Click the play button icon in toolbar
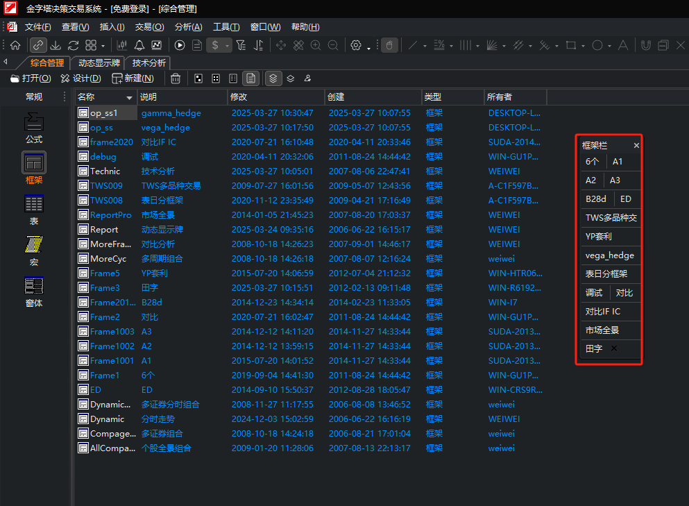 (x=180, y=45)
